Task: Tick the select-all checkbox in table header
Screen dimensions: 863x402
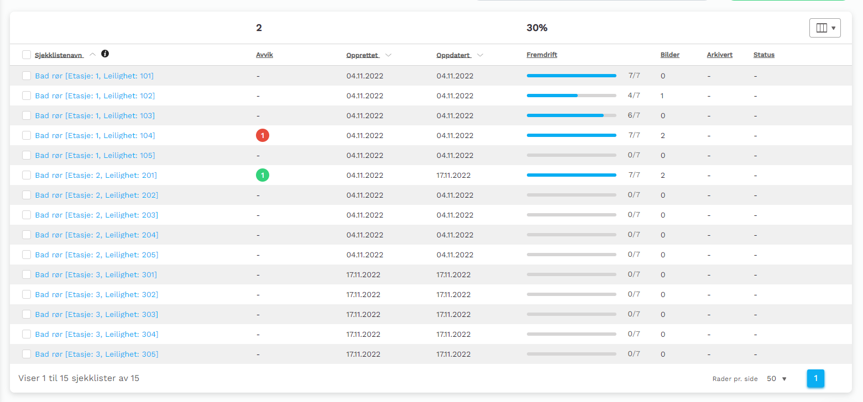Action: (27, 55)
